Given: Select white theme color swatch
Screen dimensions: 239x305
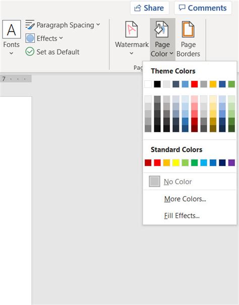Looking at the screenshot, I should coord(148,84).
